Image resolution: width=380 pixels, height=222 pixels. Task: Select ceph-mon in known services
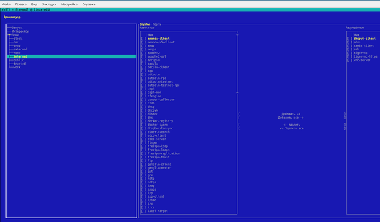pos(154,93)
